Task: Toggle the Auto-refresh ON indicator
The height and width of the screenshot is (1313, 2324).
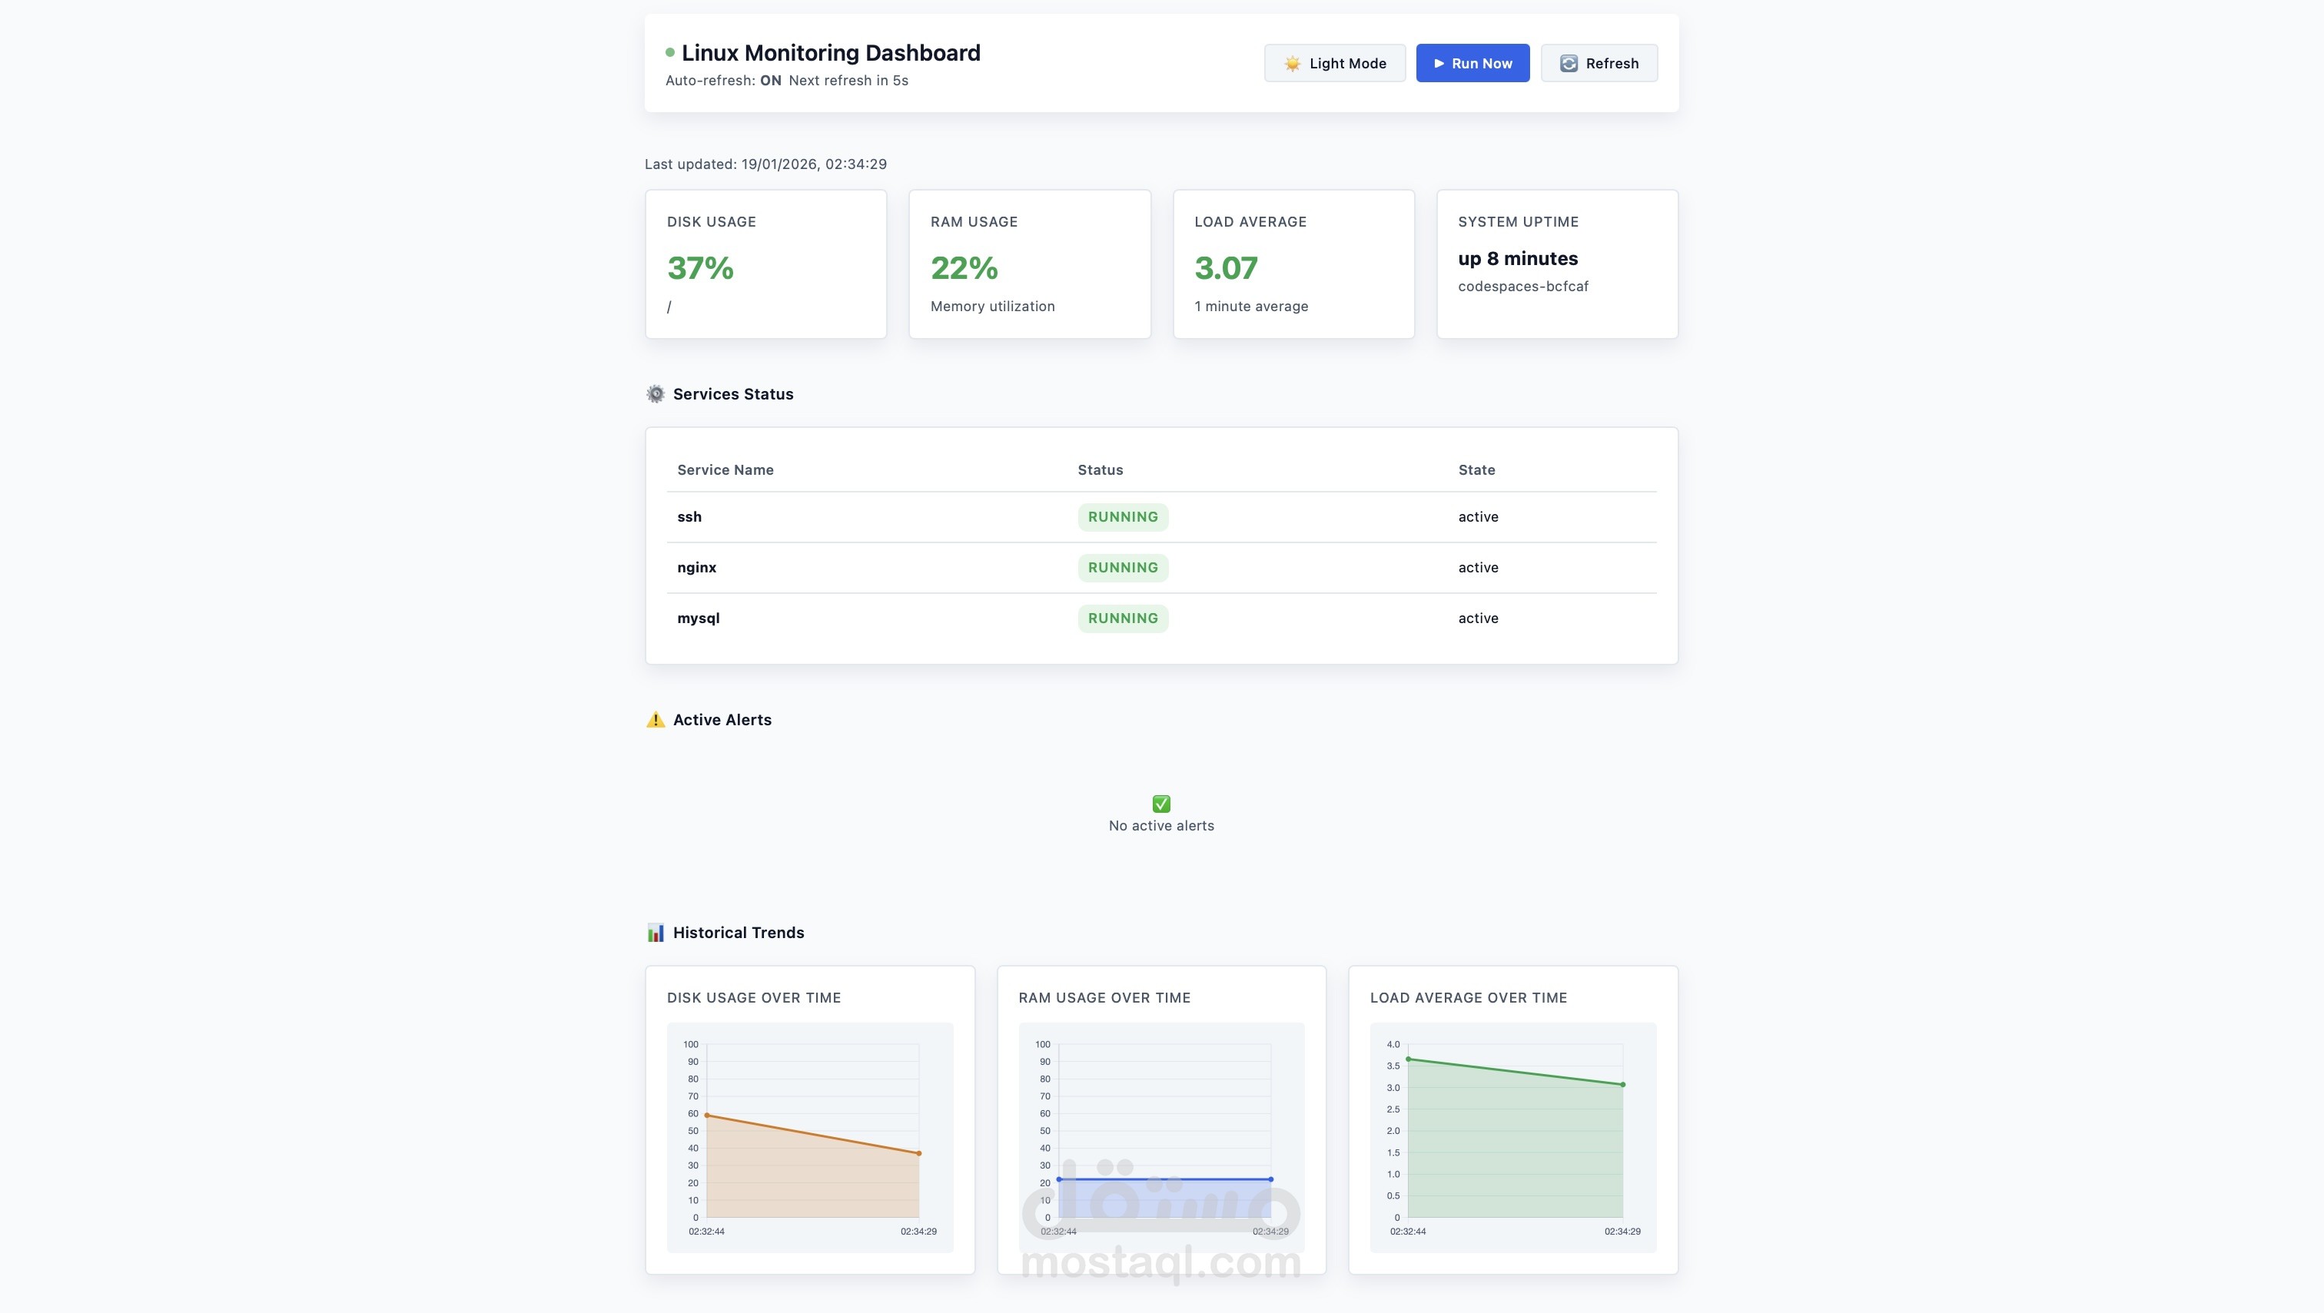Action: tap(771, 80)
